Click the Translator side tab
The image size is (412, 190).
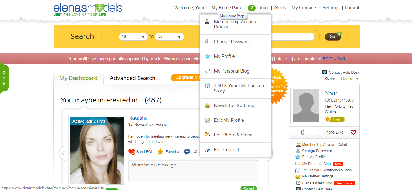tap(4, 78)
